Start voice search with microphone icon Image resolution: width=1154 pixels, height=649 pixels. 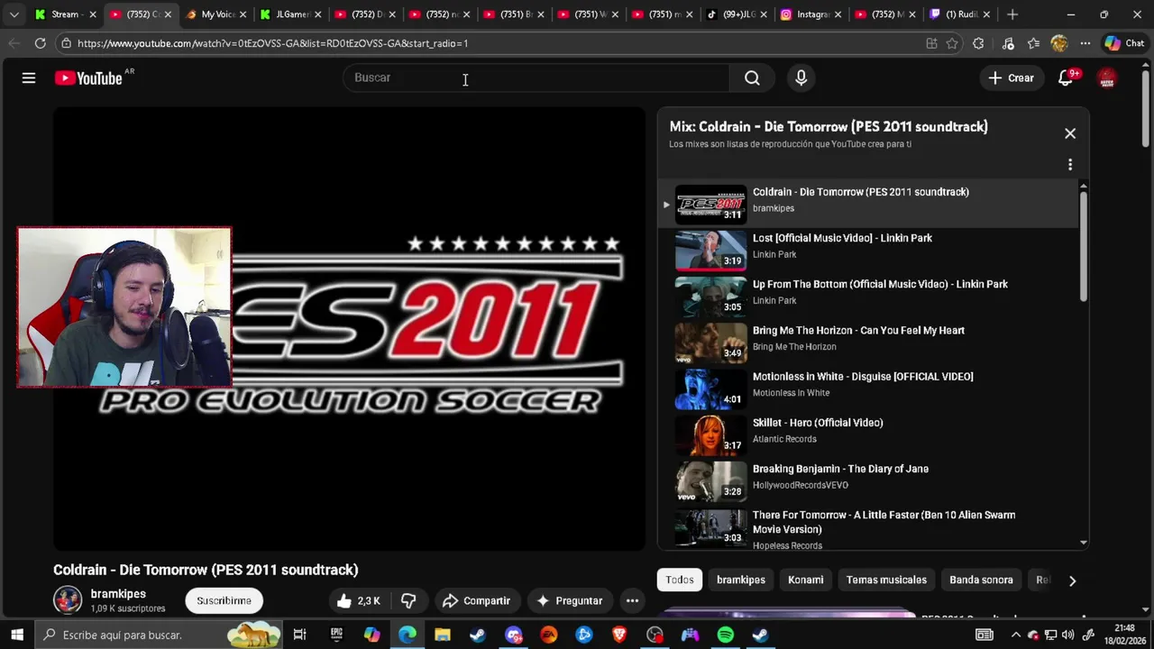pyautogui.click(x=801, y=78)
